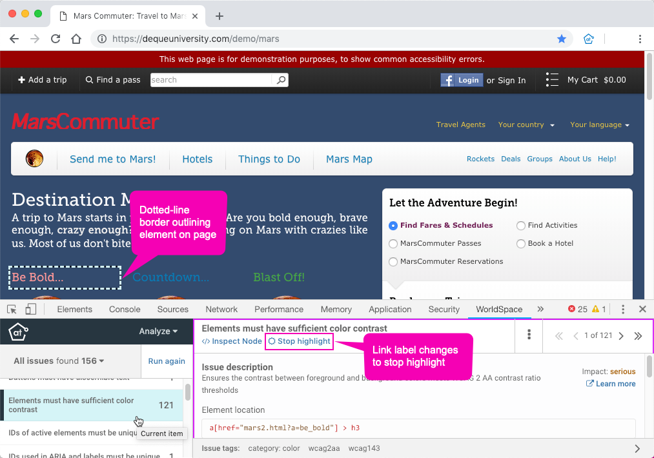The image size is (654, 458).
Task: Select MarsCommuter Reservations radio button
Action: click(393, 262)
